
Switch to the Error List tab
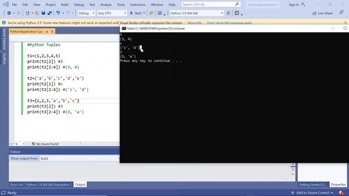point(16,185)
